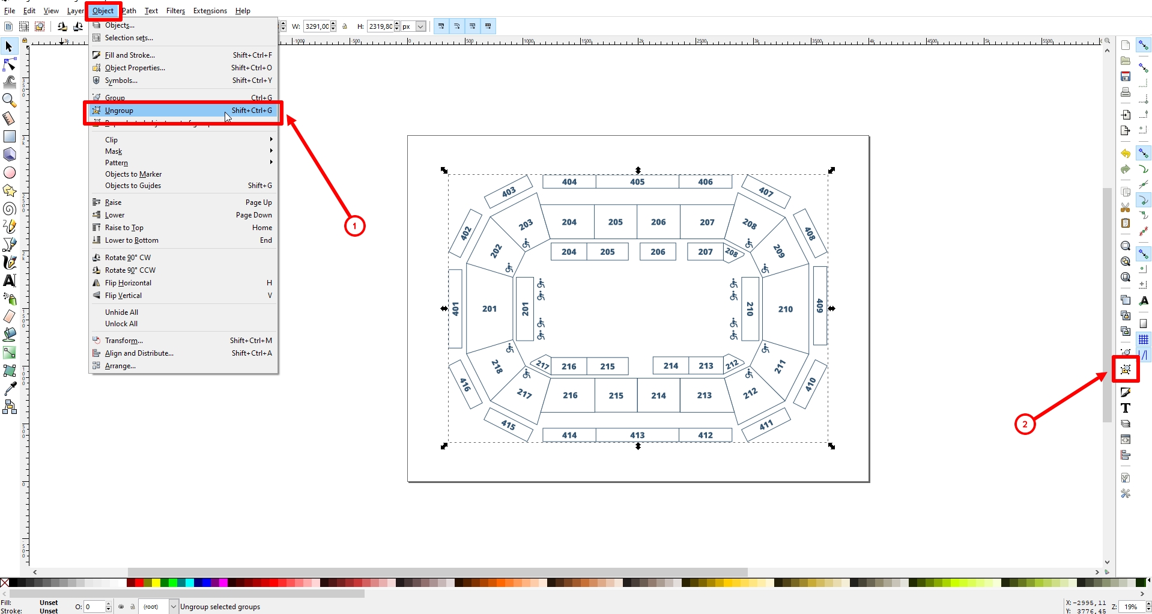The image size is (1152, 614).
Task: Select the Spray tool
Action: [x=9, y=299]
